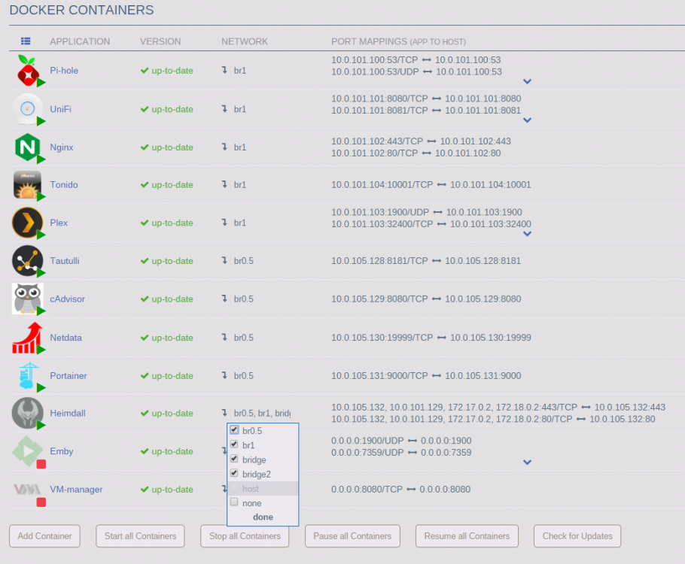
Task: Open the Netdata container link
Action: coord(66,338)
